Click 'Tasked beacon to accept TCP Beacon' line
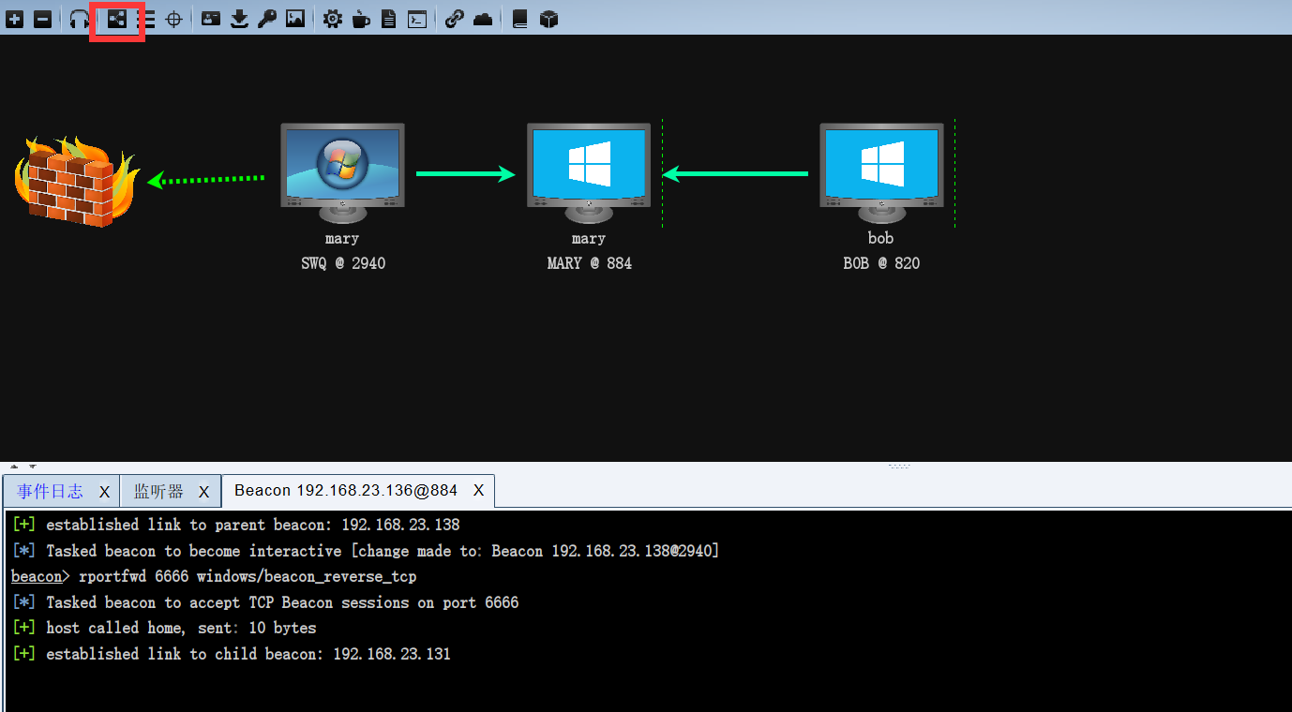 (x=282, y=602)
